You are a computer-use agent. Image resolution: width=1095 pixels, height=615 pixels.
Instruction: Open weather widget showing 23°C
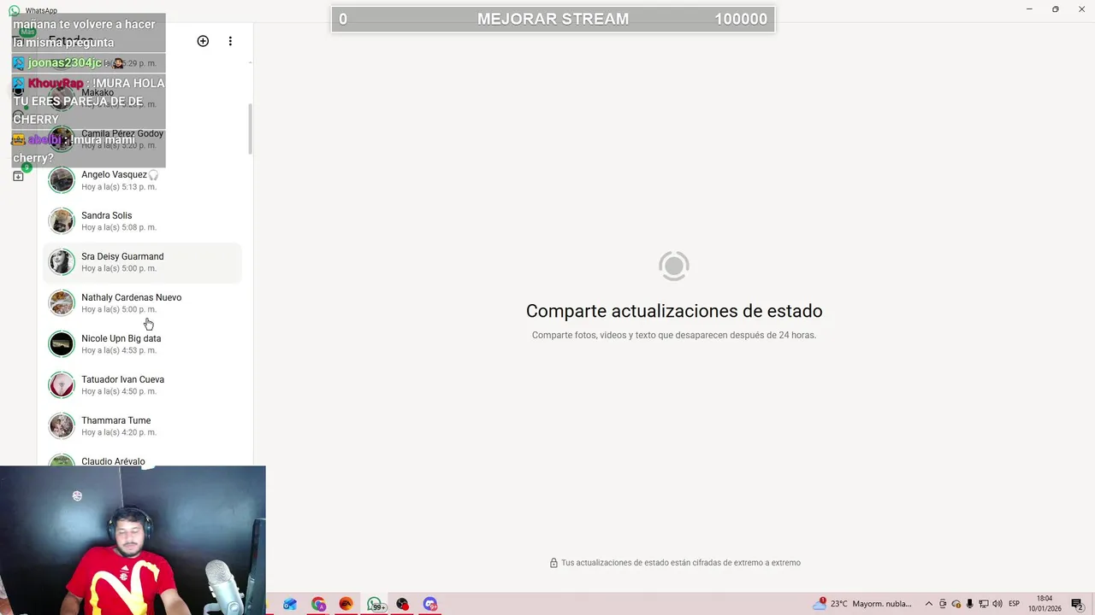click(x=862, y=604)
